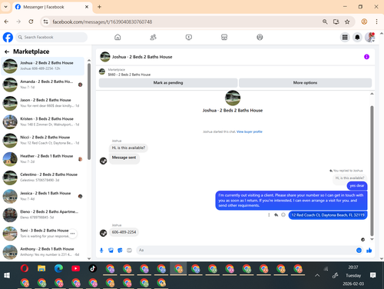The height and width of the screenshot is (289, 384).
Task: Open the notifications bell
Action: [357, 38]
